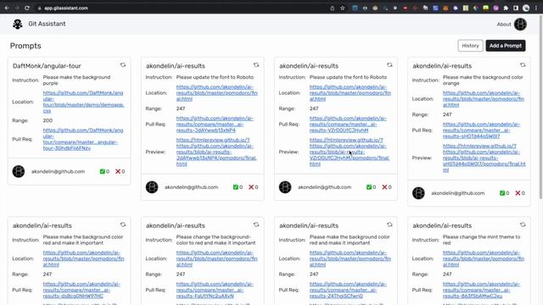Open the location link in mint theme card
Viewport: 543px width, 305px height.
pyautogui.click(x=484, y=258)
